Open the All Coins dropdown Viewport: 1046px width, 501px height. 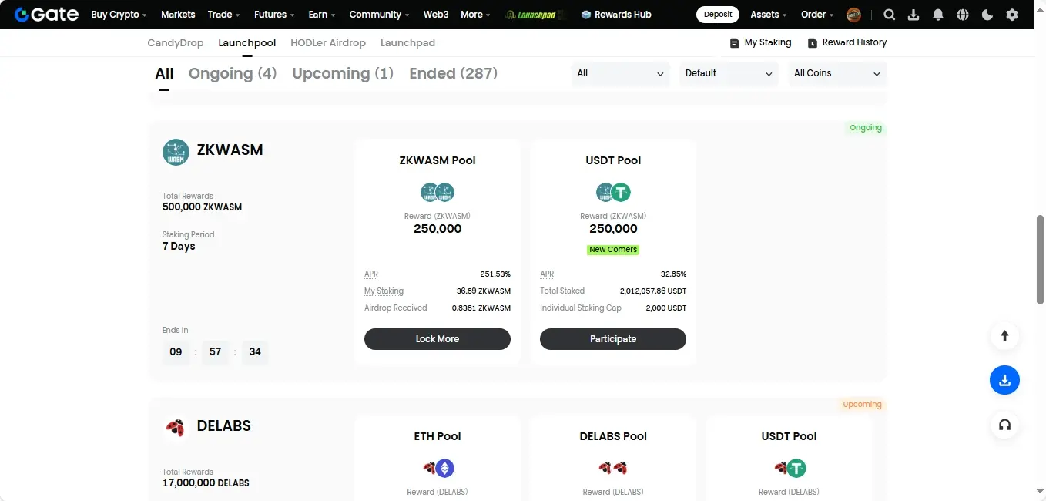point(837,73)
